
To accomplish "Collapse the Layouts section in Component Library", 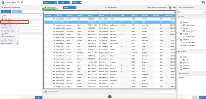I will 179,52.
